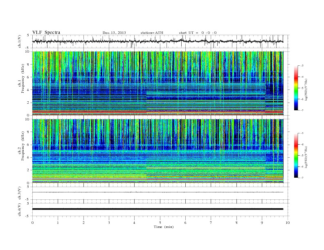
Task: Click the 'ch.1(V)' waveform axis label
Action: [20, 41]
